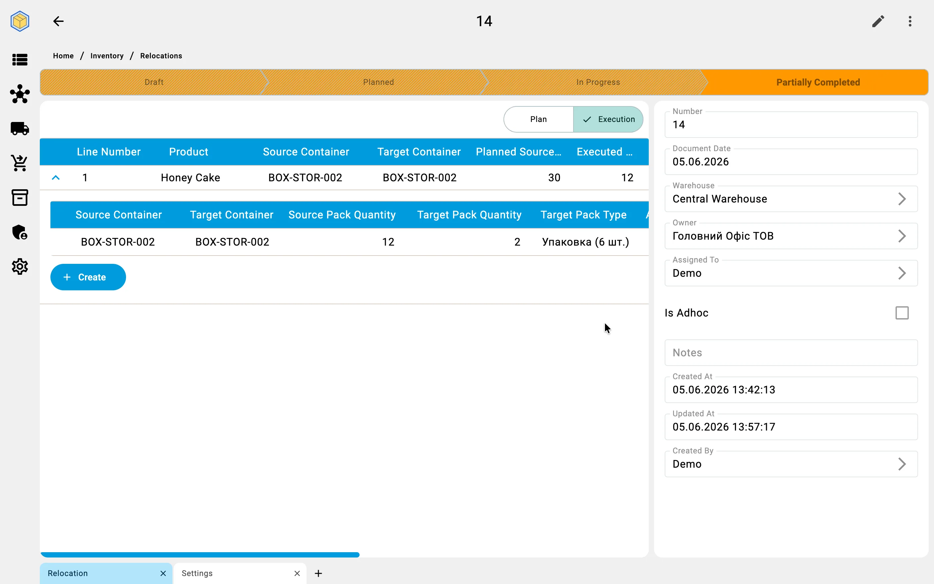Screen dimensions: 934x584
Task: Open the Warehouse field chevron
Action: coord(901,199)
